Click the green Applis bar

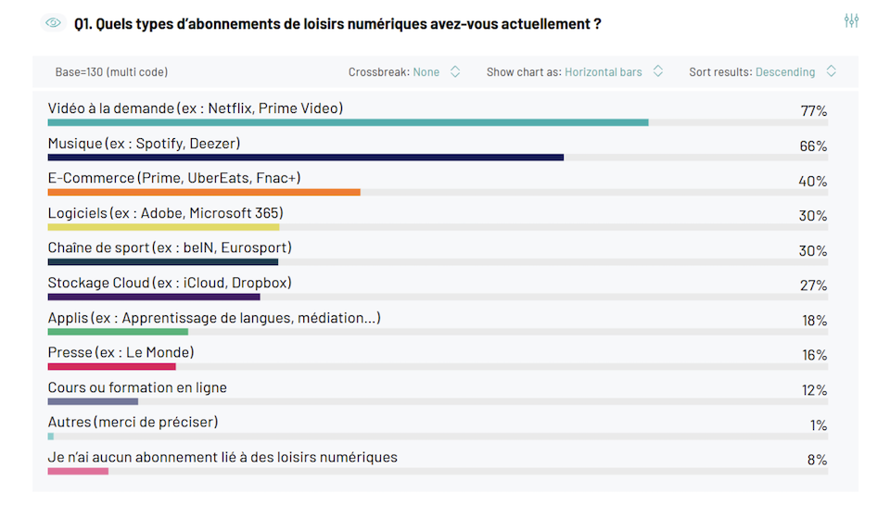[x=118, y=332]
